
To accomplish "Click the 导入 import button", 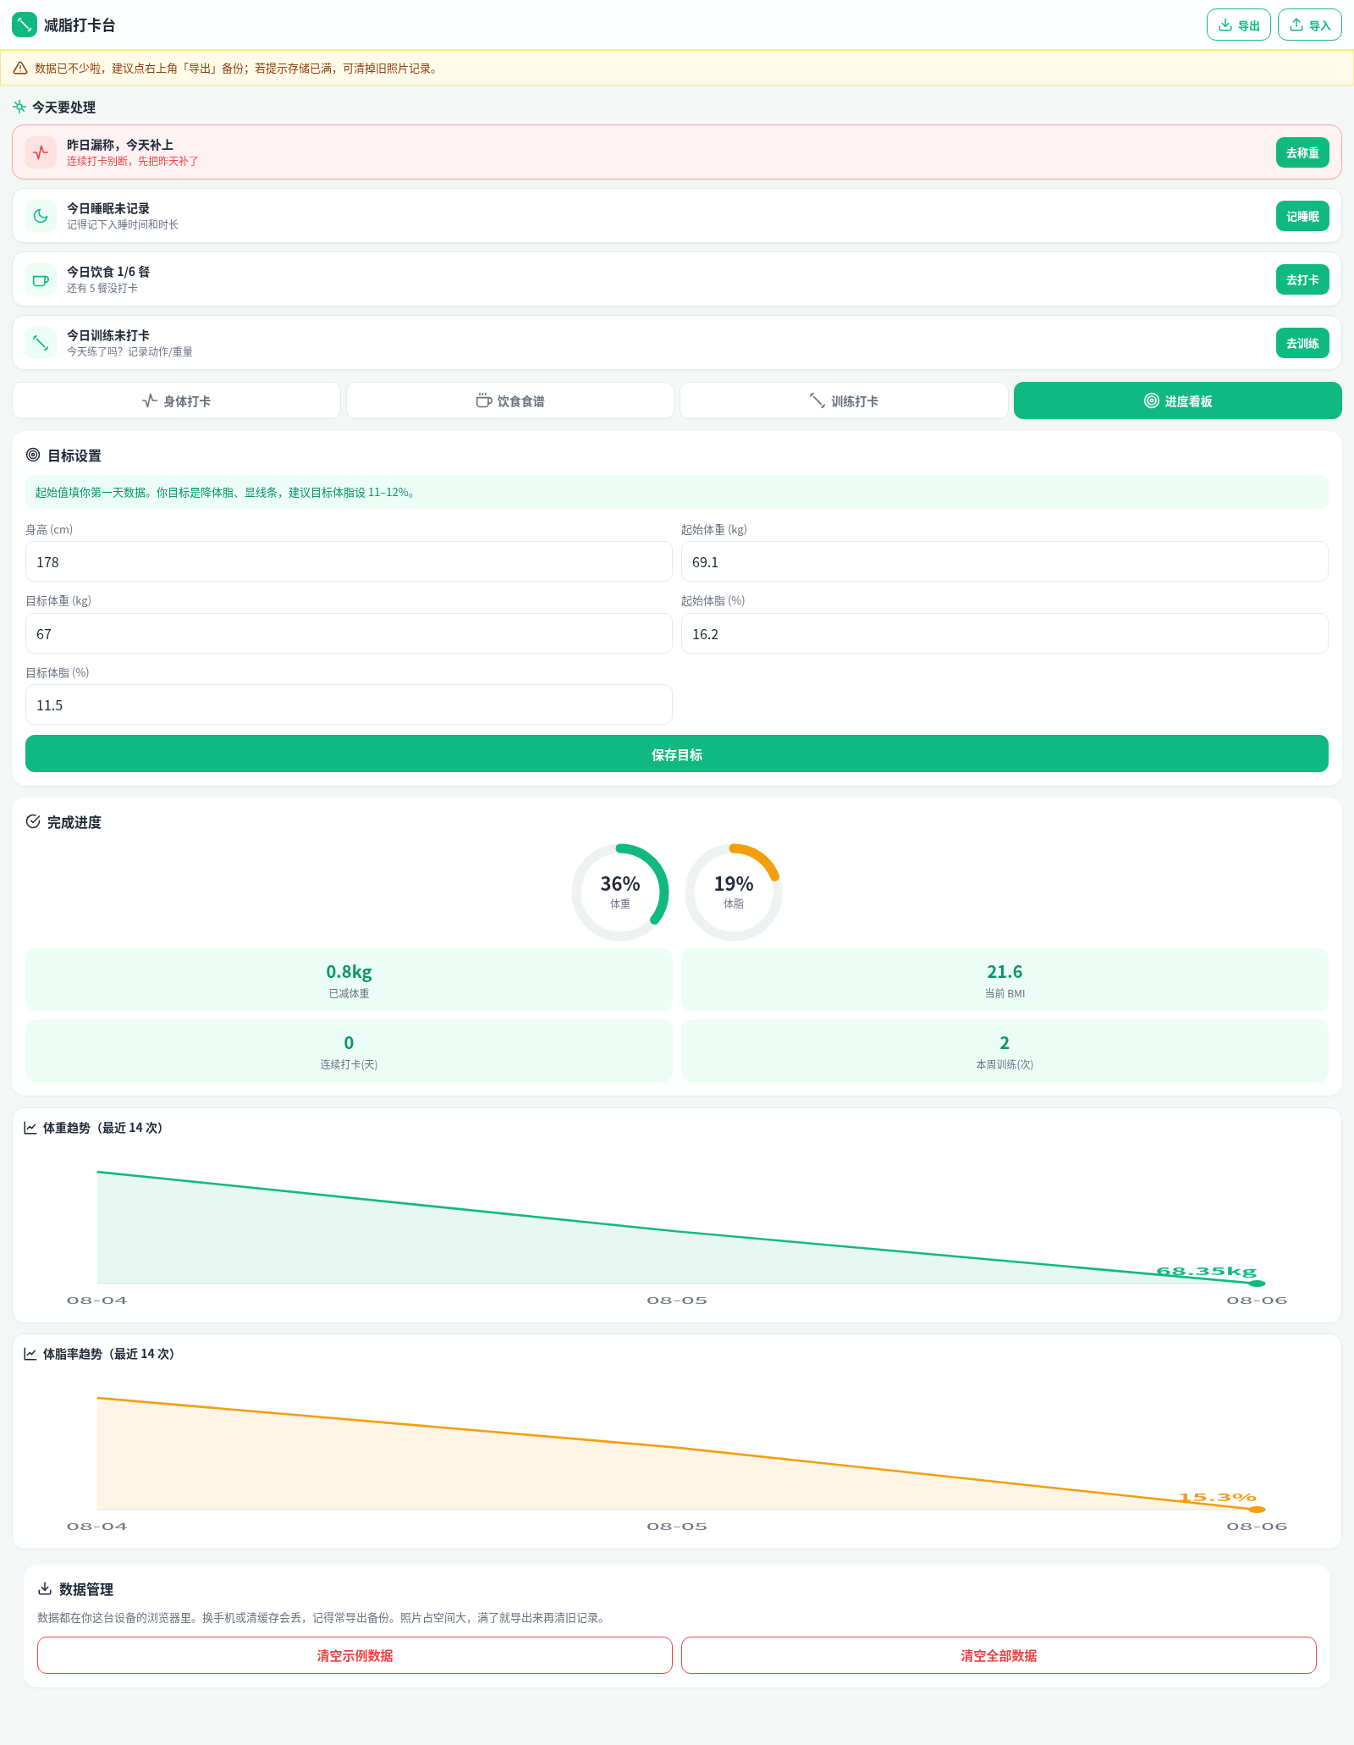I will 1310,25.
